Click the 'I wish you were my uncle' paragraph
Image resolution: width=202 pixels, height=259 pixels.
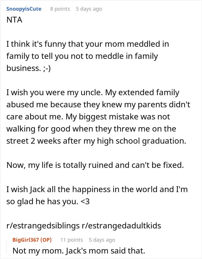[98, 117]
